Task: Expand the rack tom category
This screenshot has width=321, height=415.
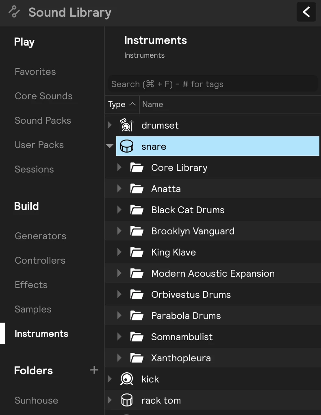Action: (x=110, y=400)
